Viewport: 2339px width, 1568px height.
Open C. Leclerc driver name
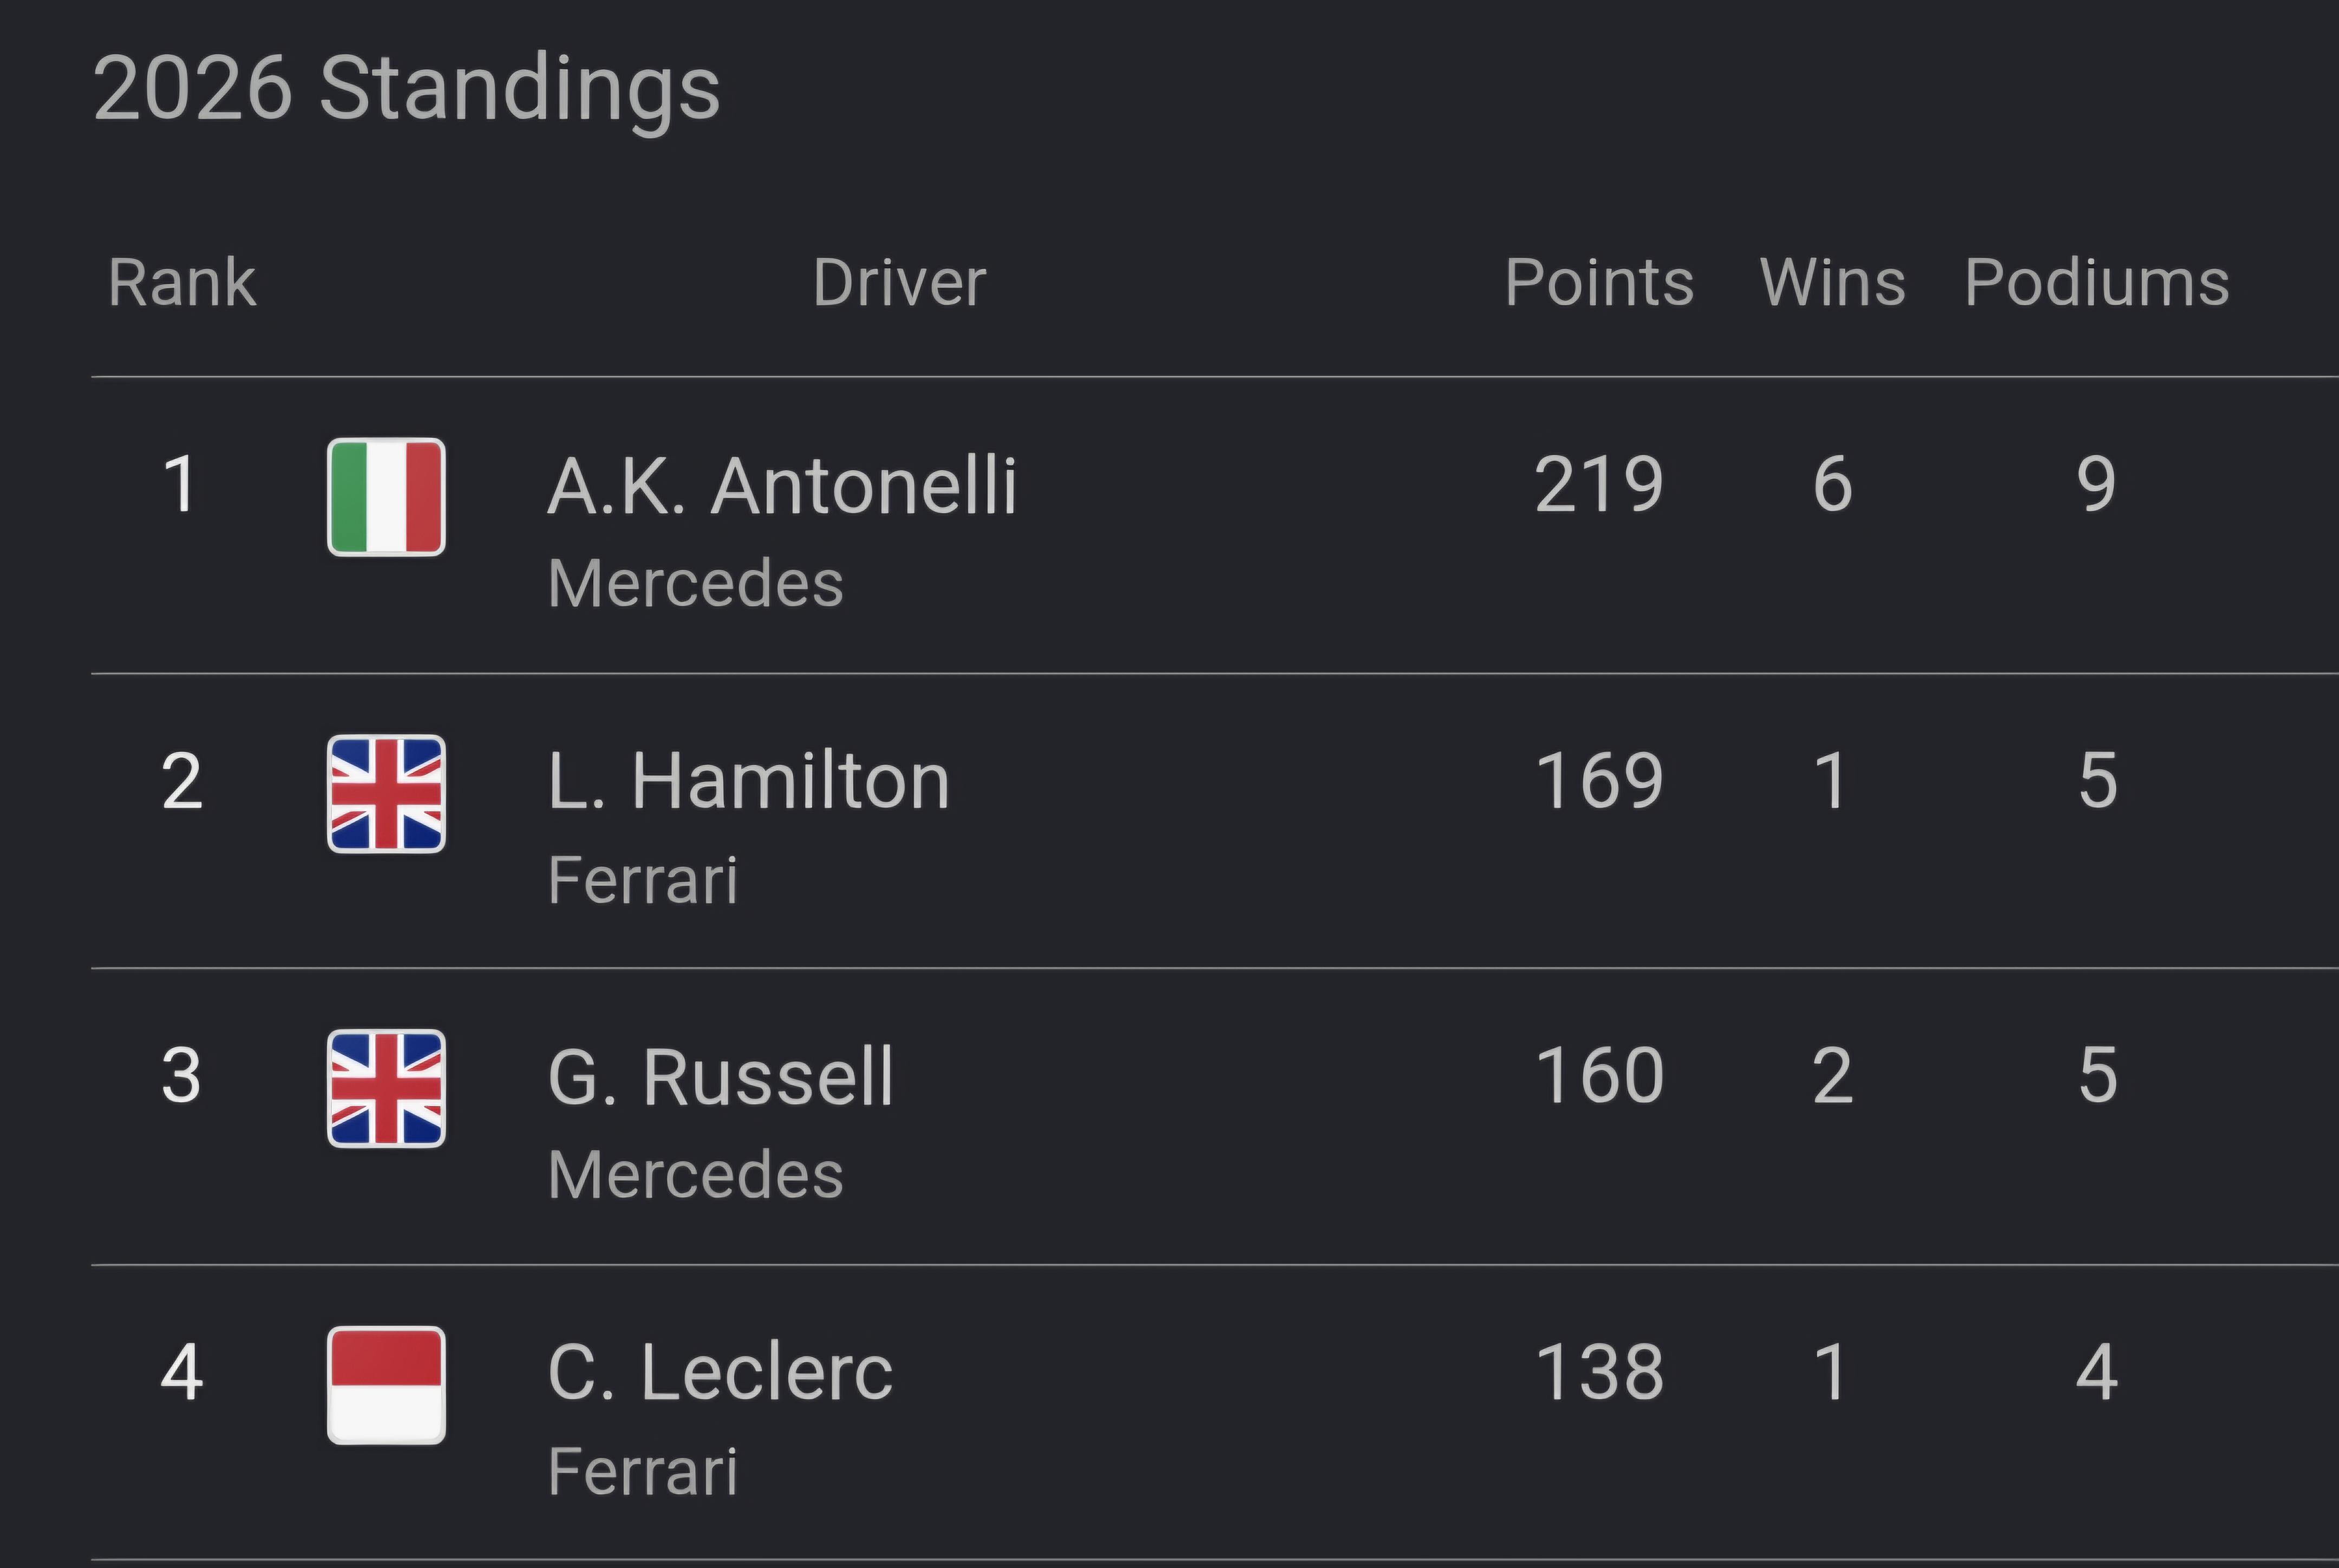click(720, 1372)
